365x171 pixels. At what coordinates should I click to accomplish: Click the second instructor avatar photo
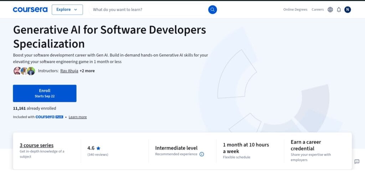coord(24,71)
